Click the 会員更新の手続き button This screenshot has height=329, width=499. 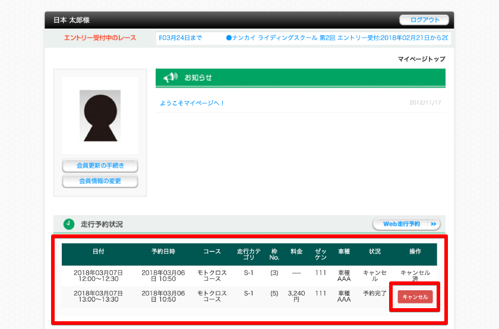pos(100,165)
